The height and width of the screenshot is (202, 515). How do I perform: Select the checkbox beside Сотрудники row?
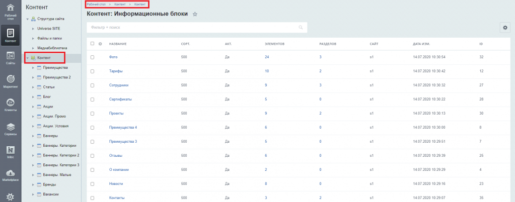92,85
